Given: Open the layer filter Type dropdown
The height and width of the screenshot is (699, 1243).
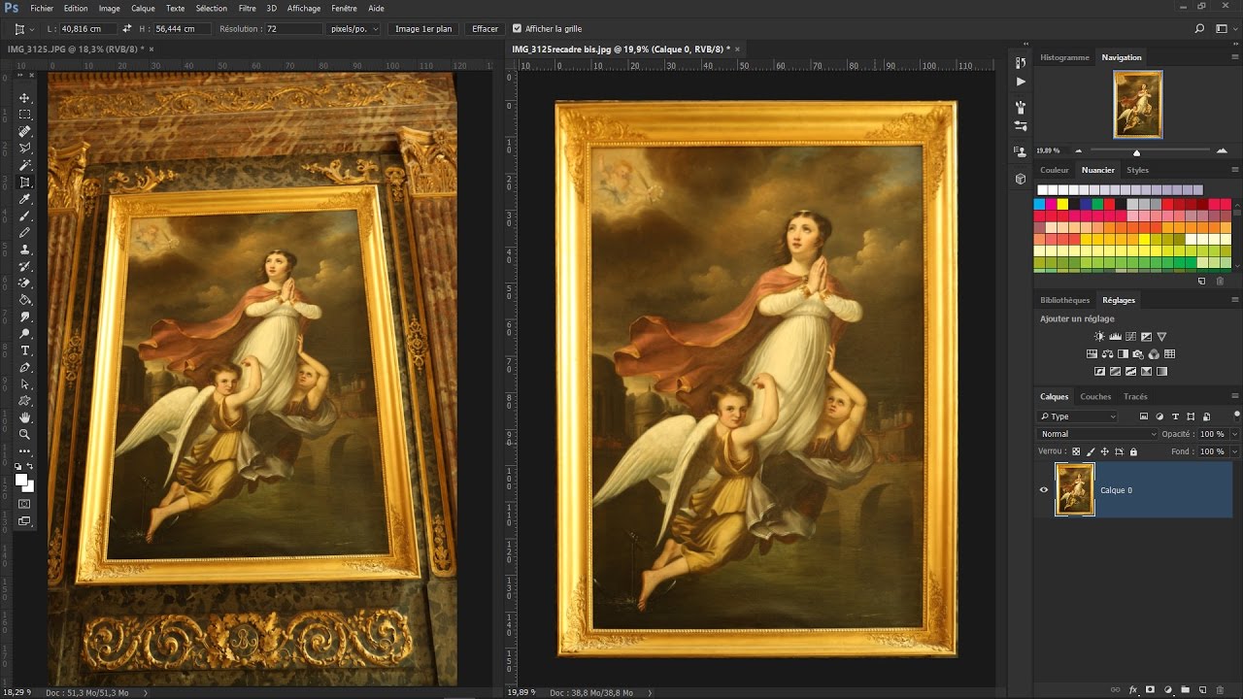Looking at the screenshot, I should pyautogui.click(x=1077, y=416).
